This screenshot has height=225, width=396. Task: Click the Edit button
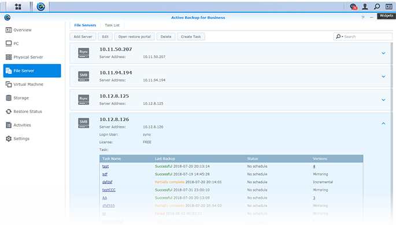point(105,36)
